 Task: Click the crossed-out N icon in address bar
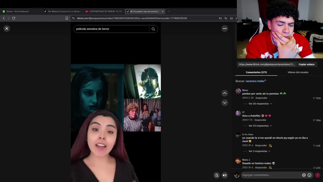coord(220,18)
